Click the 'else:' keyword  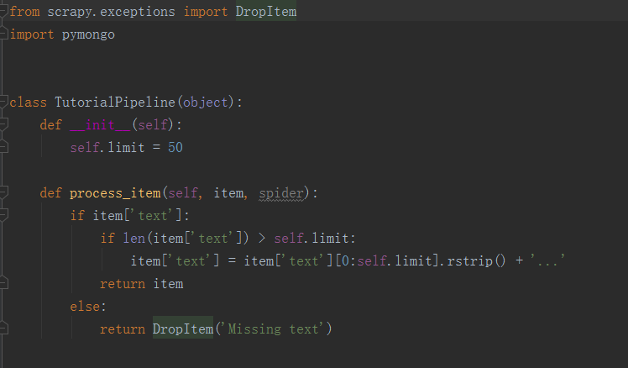pos(88,307)
